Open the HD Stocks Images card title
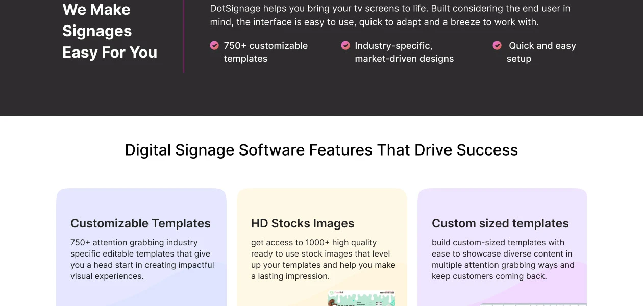Image resolution: width=643 pixels, height=306 pixels. click(302, 223)
